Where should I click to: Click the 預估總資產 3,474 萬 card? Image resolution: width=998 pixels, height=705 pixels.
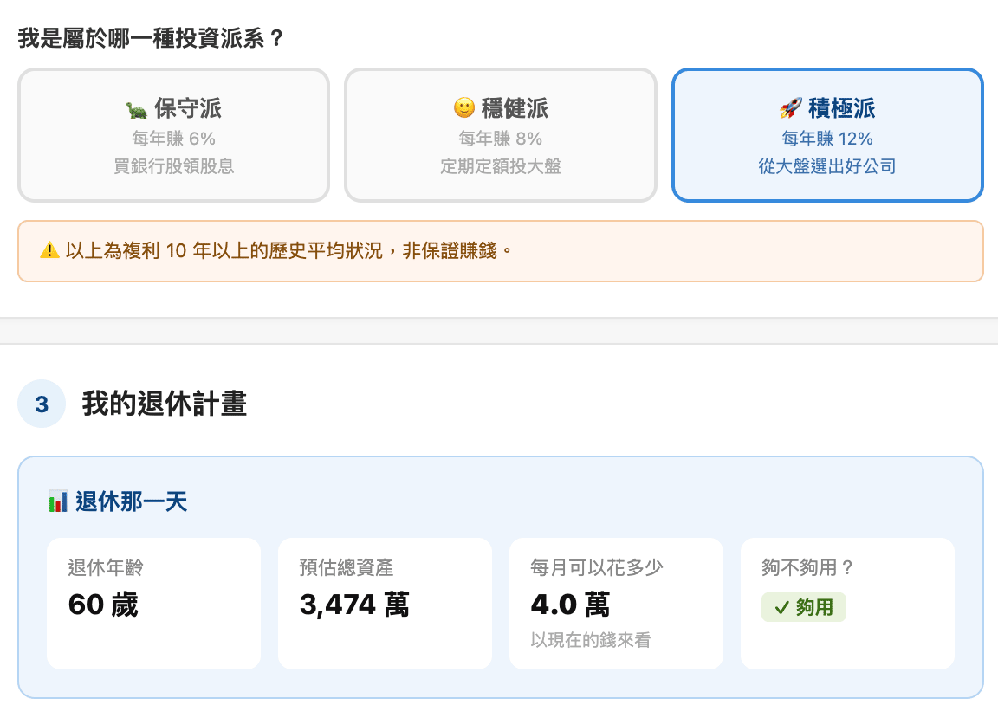(x=385, y=603)
